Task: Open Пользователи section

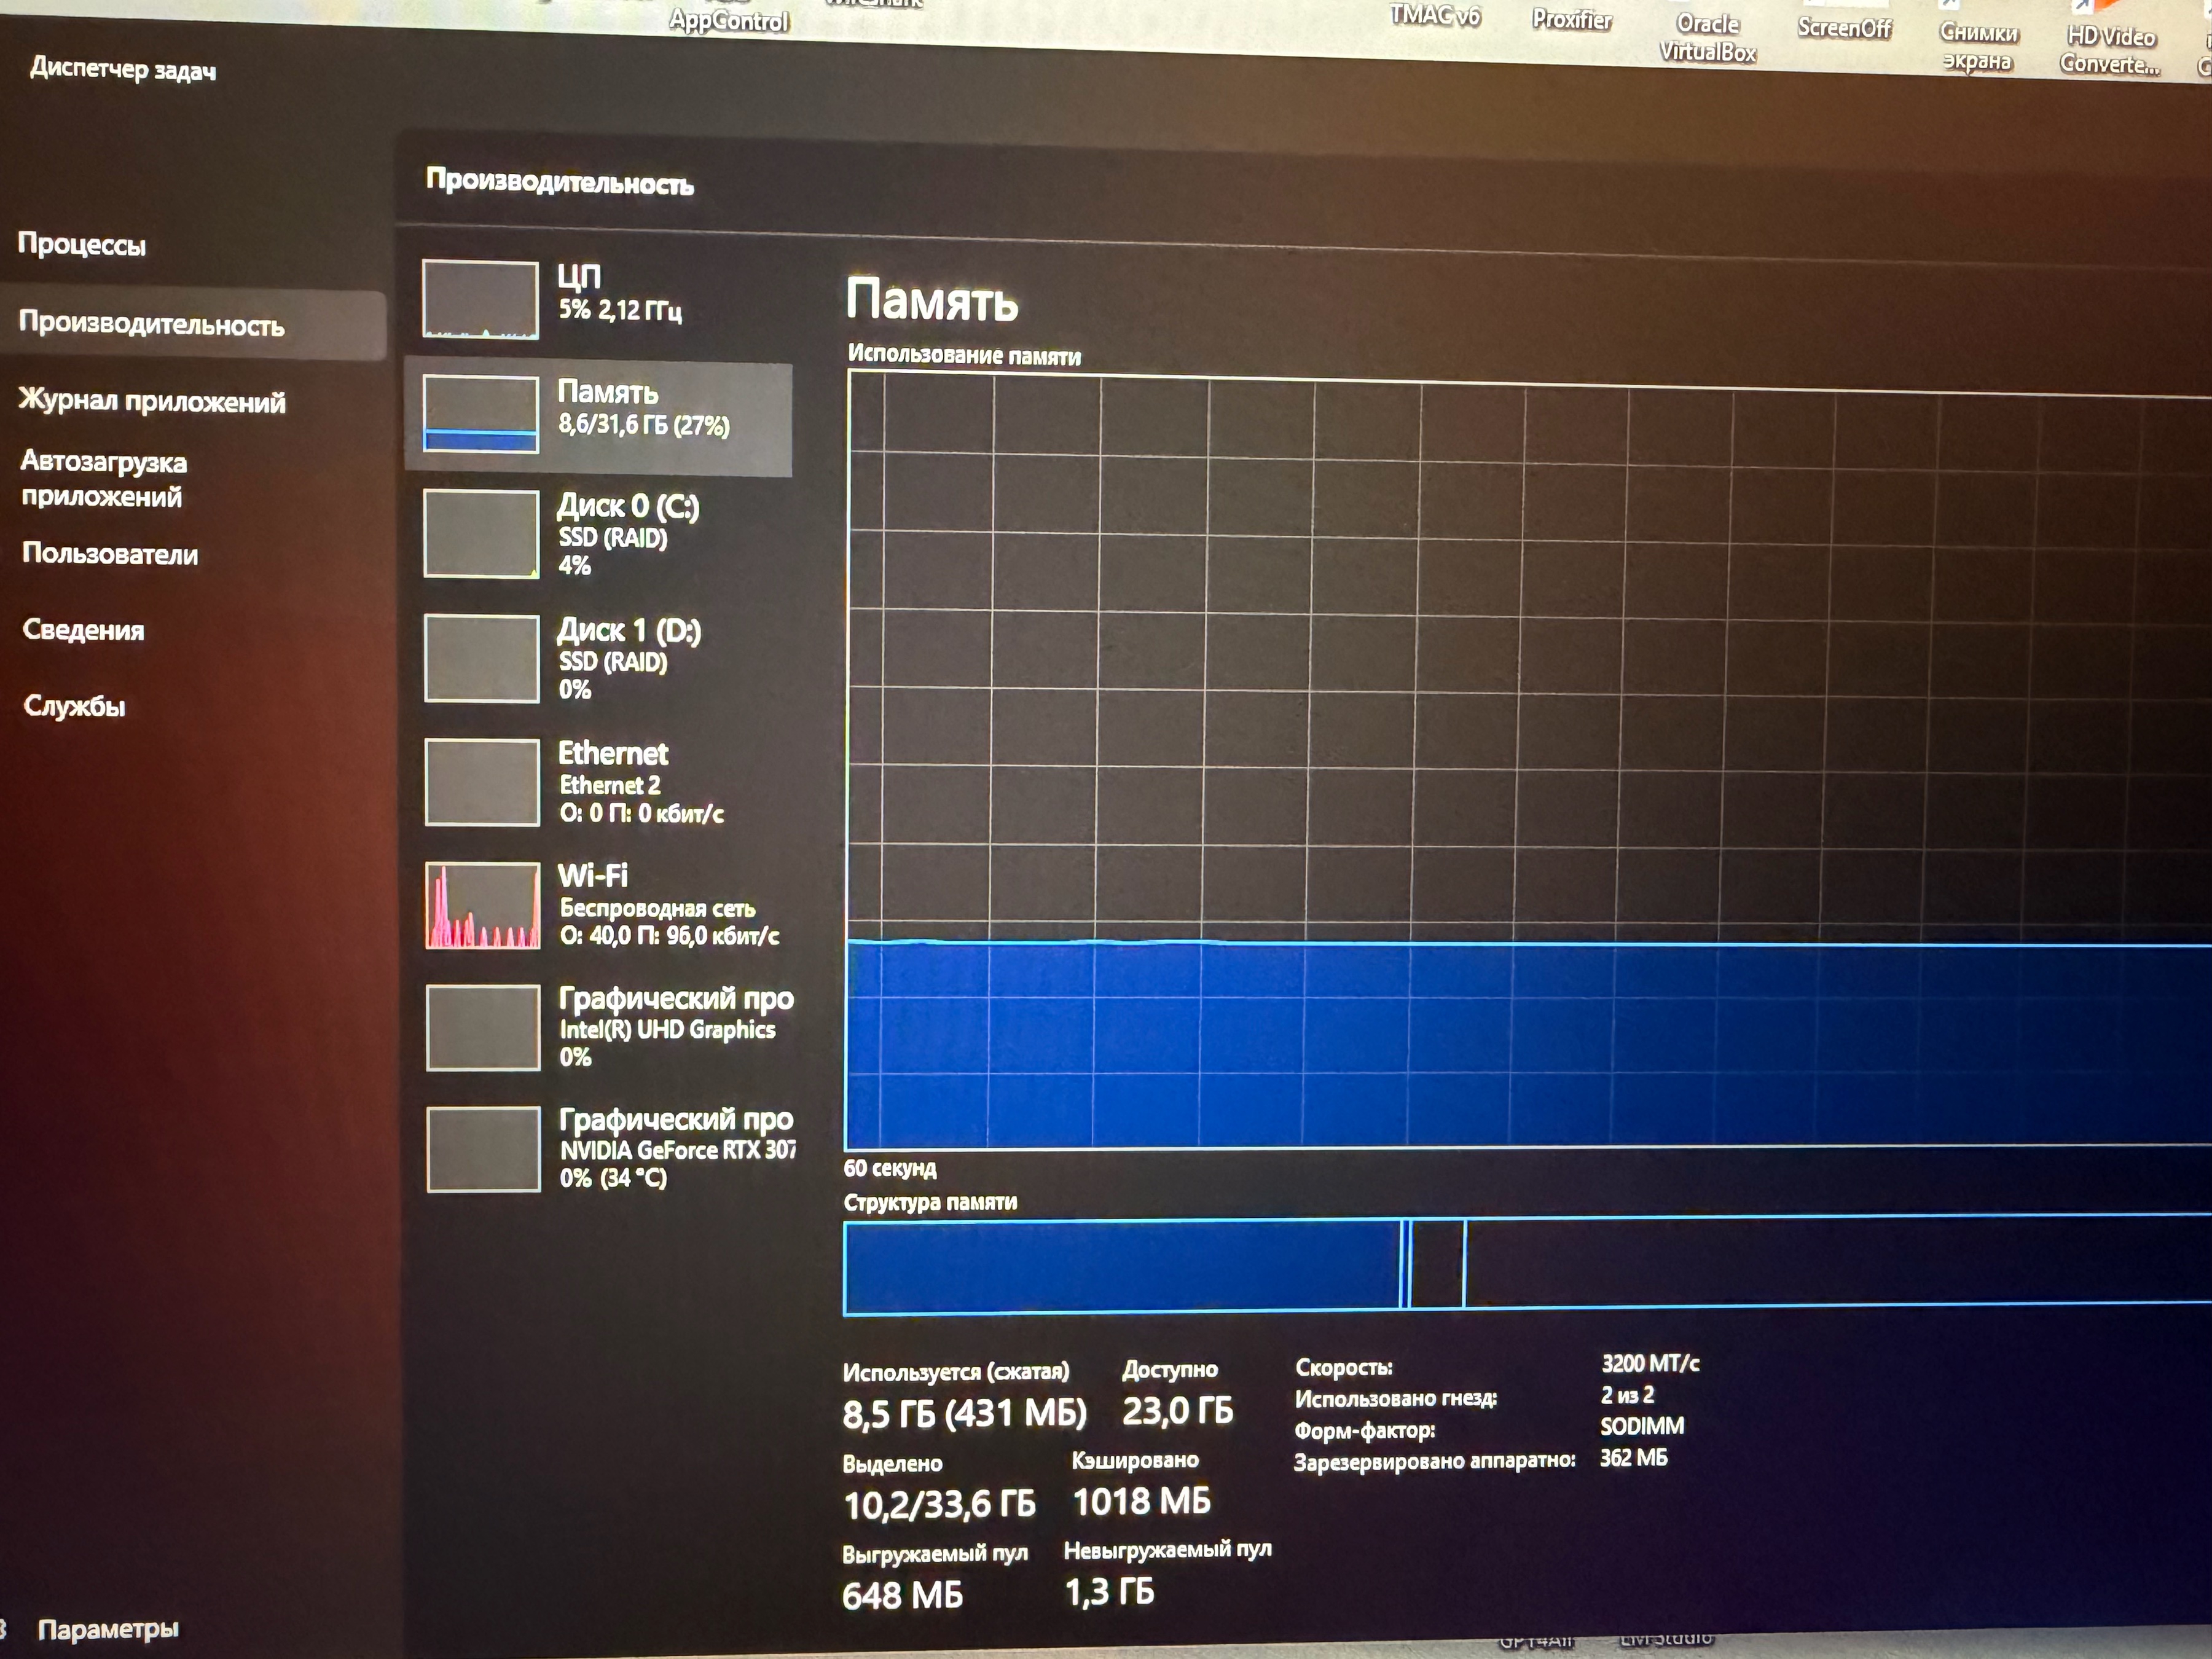Action: point(110,554)
